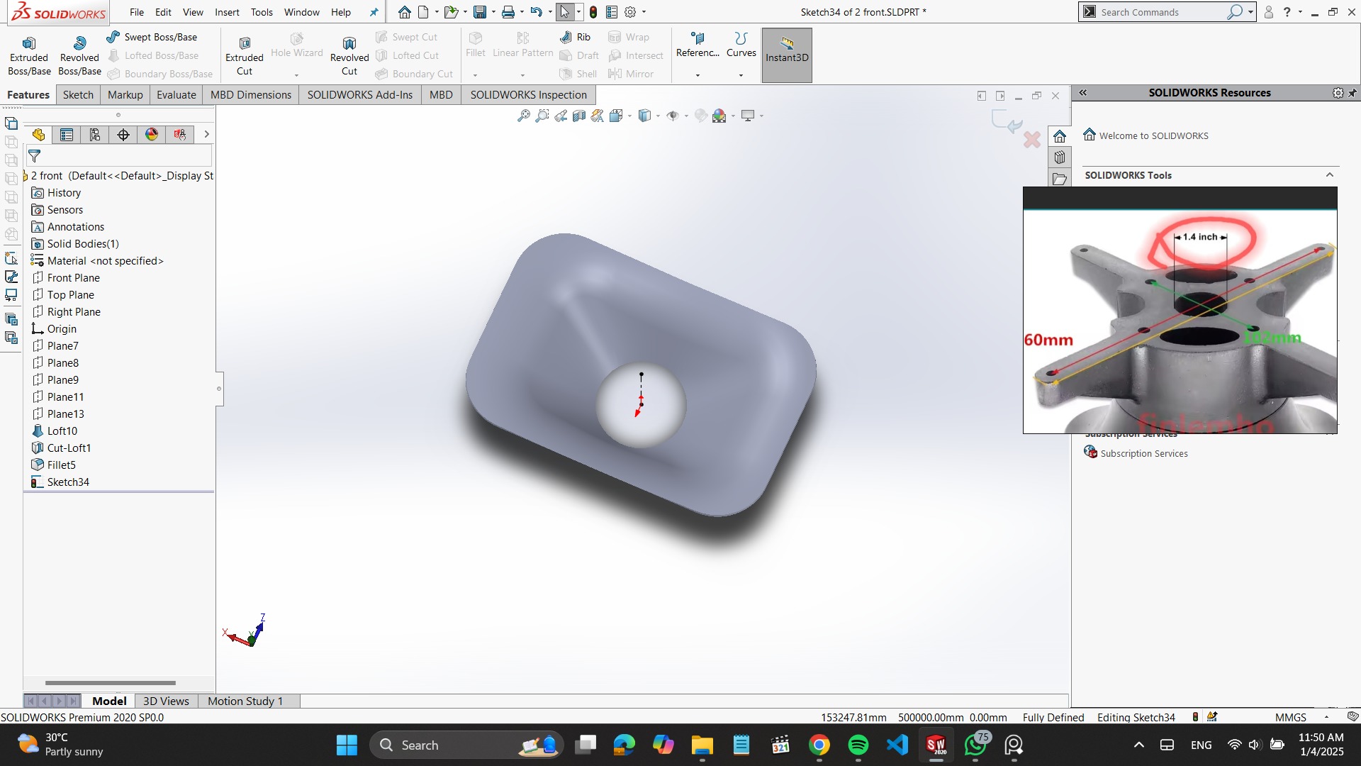Click the Section View icon
The width and height of the screenshot is (1361, 766).
click(579, 116)
